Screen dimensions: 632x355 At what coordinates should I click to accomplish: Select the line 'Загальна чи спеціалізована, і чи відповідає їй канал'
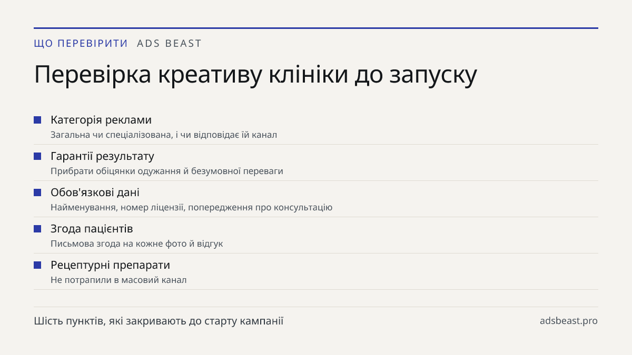click(x=164, y=135)
